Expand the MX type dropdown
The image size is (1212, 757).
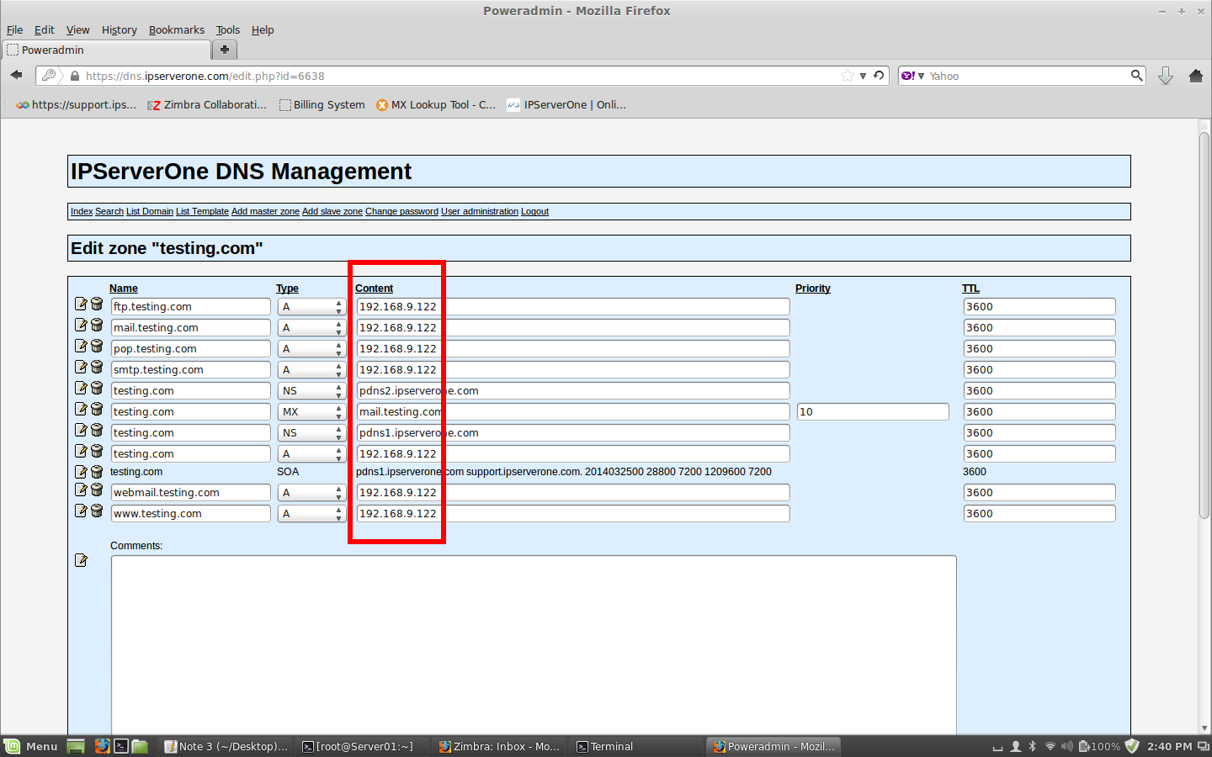(x=311, y=412)
